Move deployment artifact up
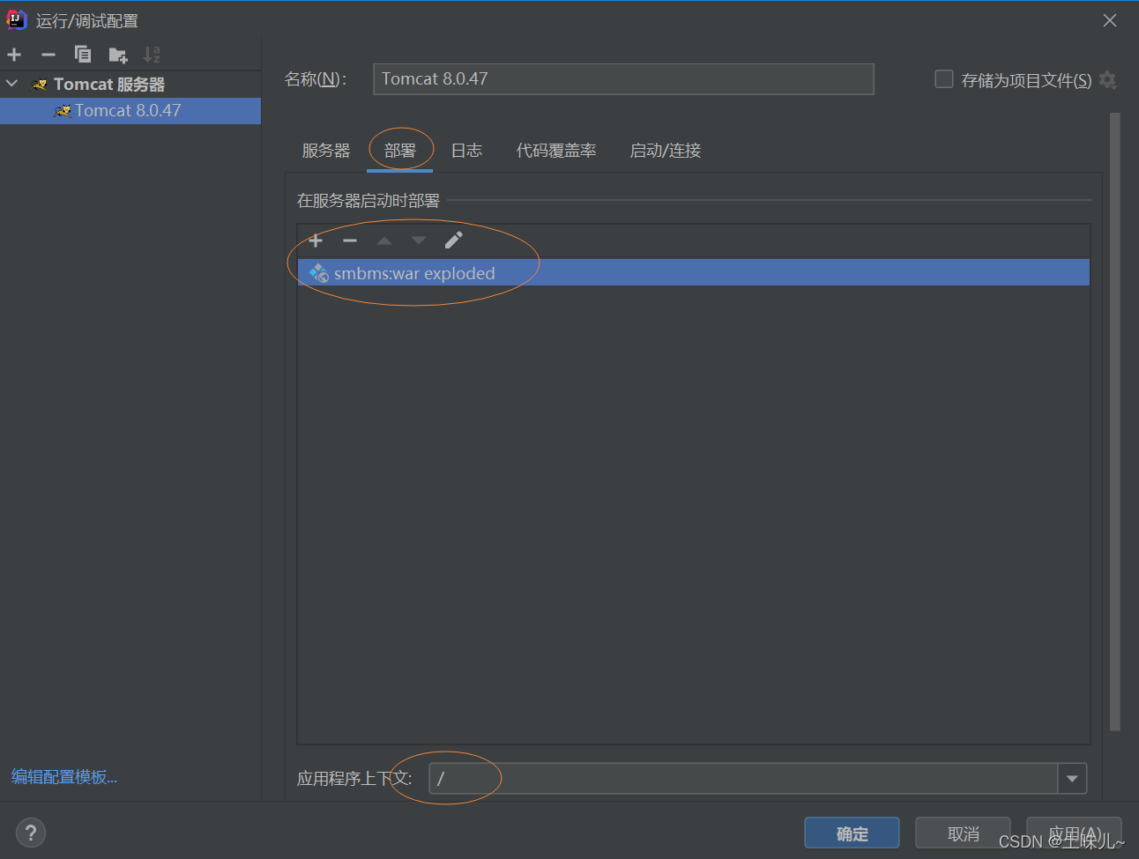This screenshot has height=859, width=1139. 384,241
